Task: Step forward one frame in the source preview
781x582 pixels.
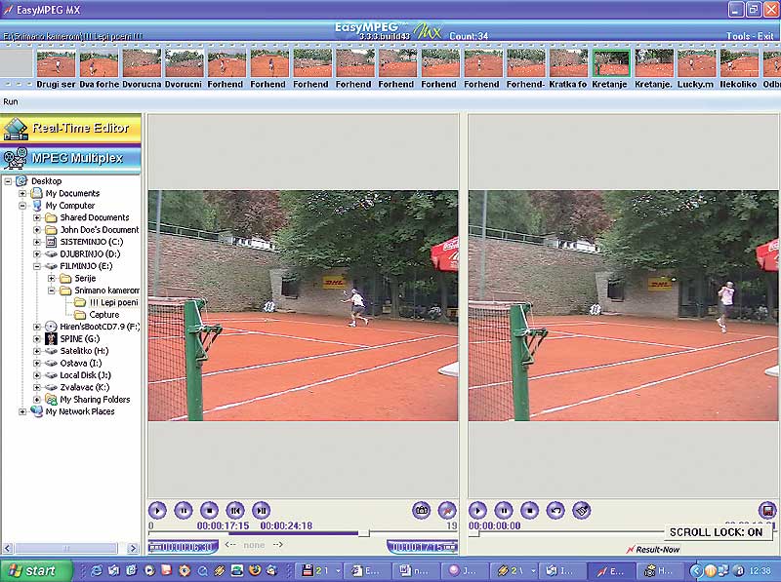Action: click(261, 511)
